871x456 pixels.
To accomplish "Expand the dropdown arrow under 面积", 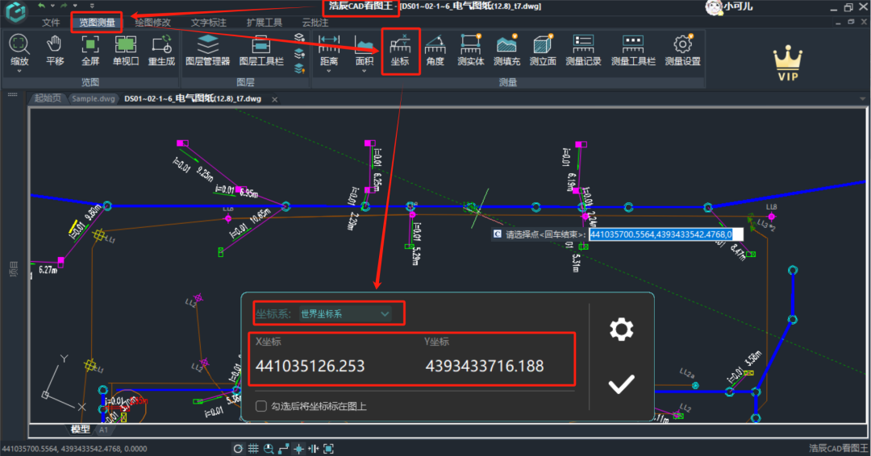I will tap(364, 71).
